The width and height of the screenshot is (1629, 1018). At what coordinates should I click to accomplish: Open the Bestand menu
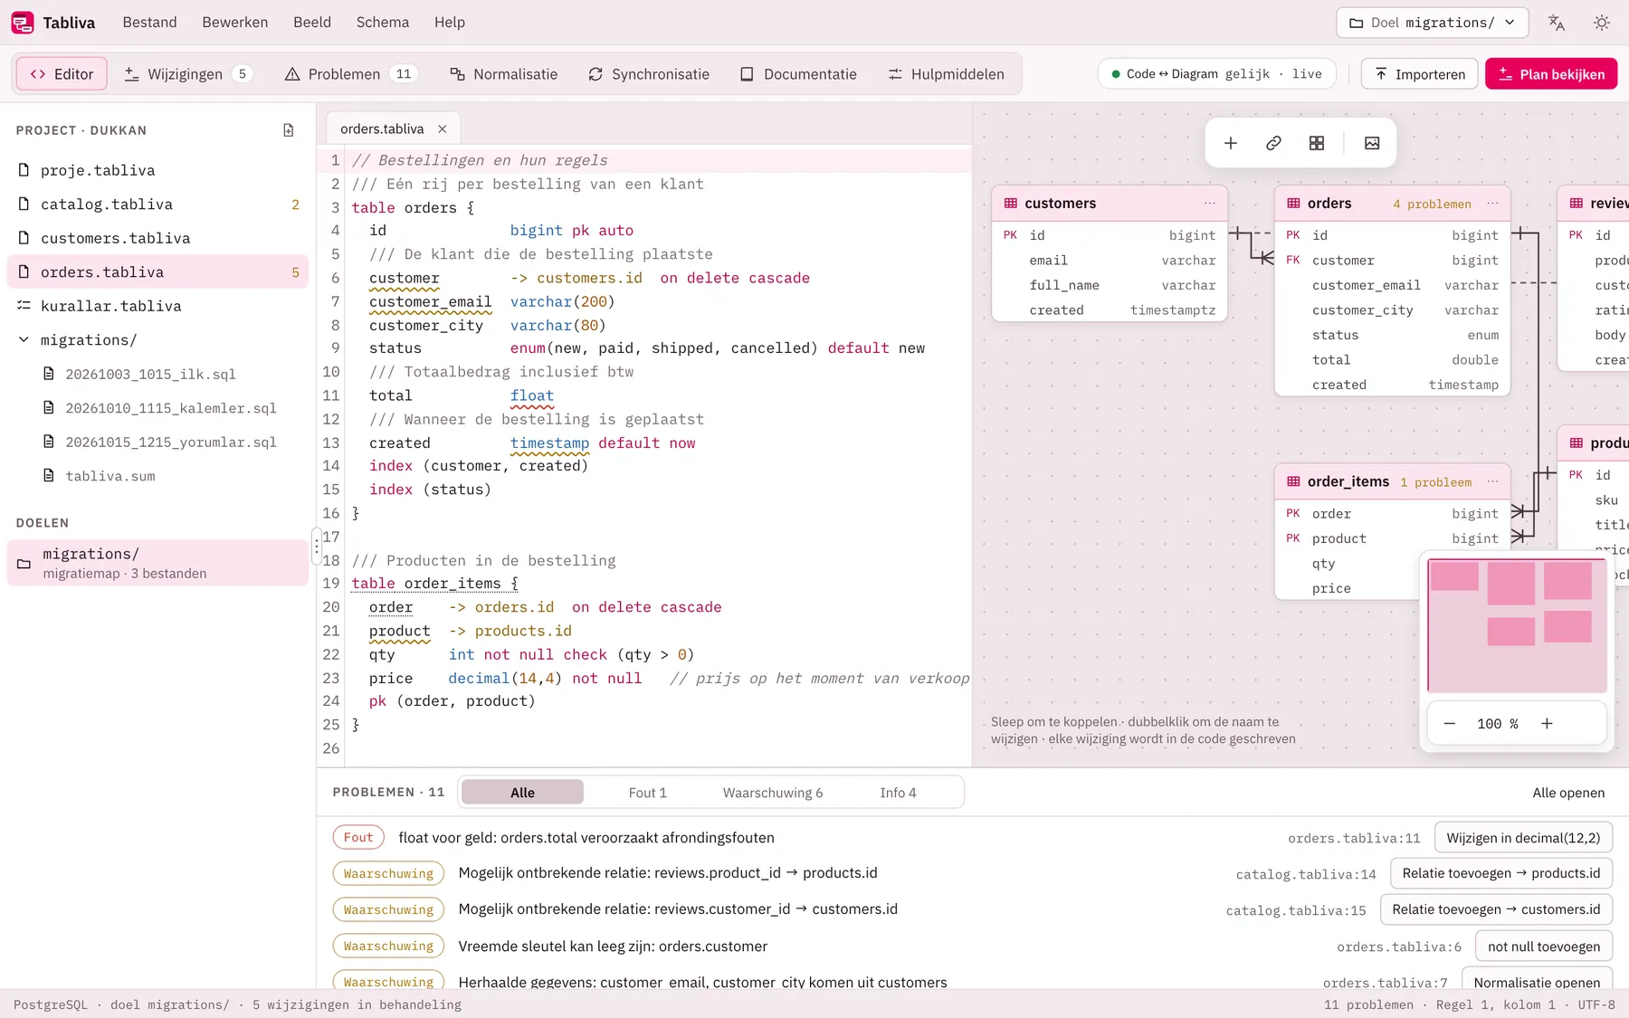(x=149, y=23)
